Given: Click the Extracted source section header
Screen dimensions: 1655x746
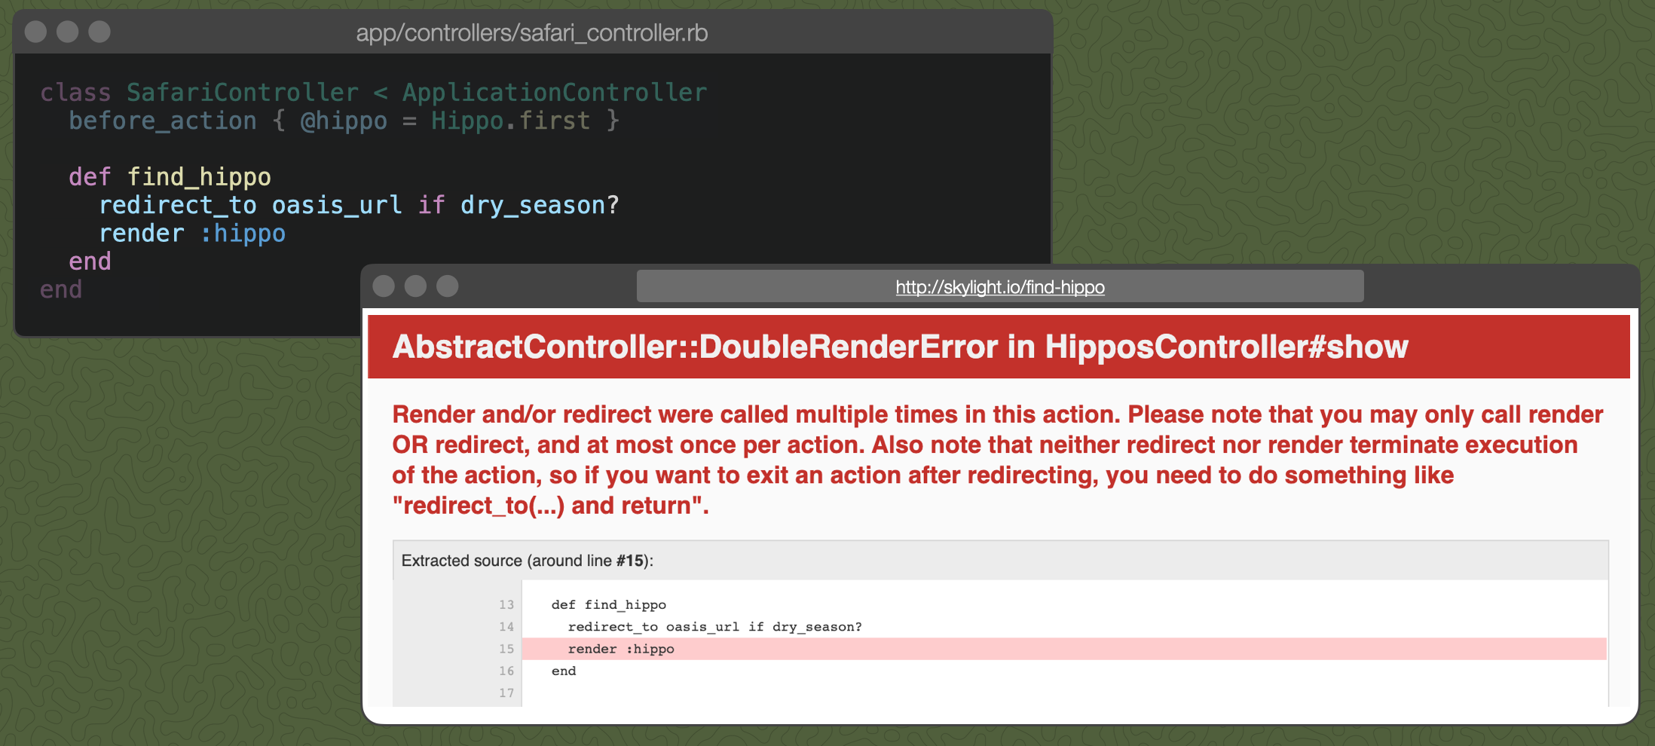Looking at the screenshot, I should [527, 561].
